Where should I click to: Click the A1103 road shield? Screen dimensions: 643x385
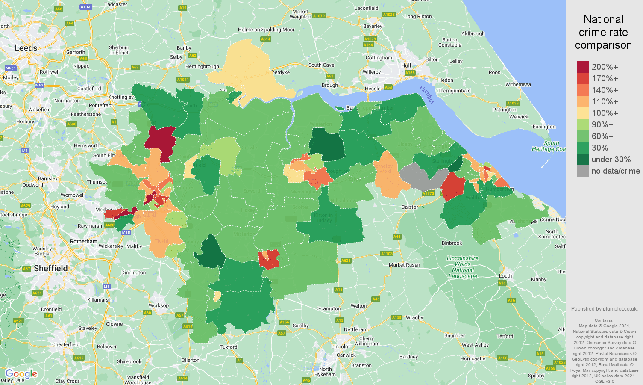tap(387, 254)
